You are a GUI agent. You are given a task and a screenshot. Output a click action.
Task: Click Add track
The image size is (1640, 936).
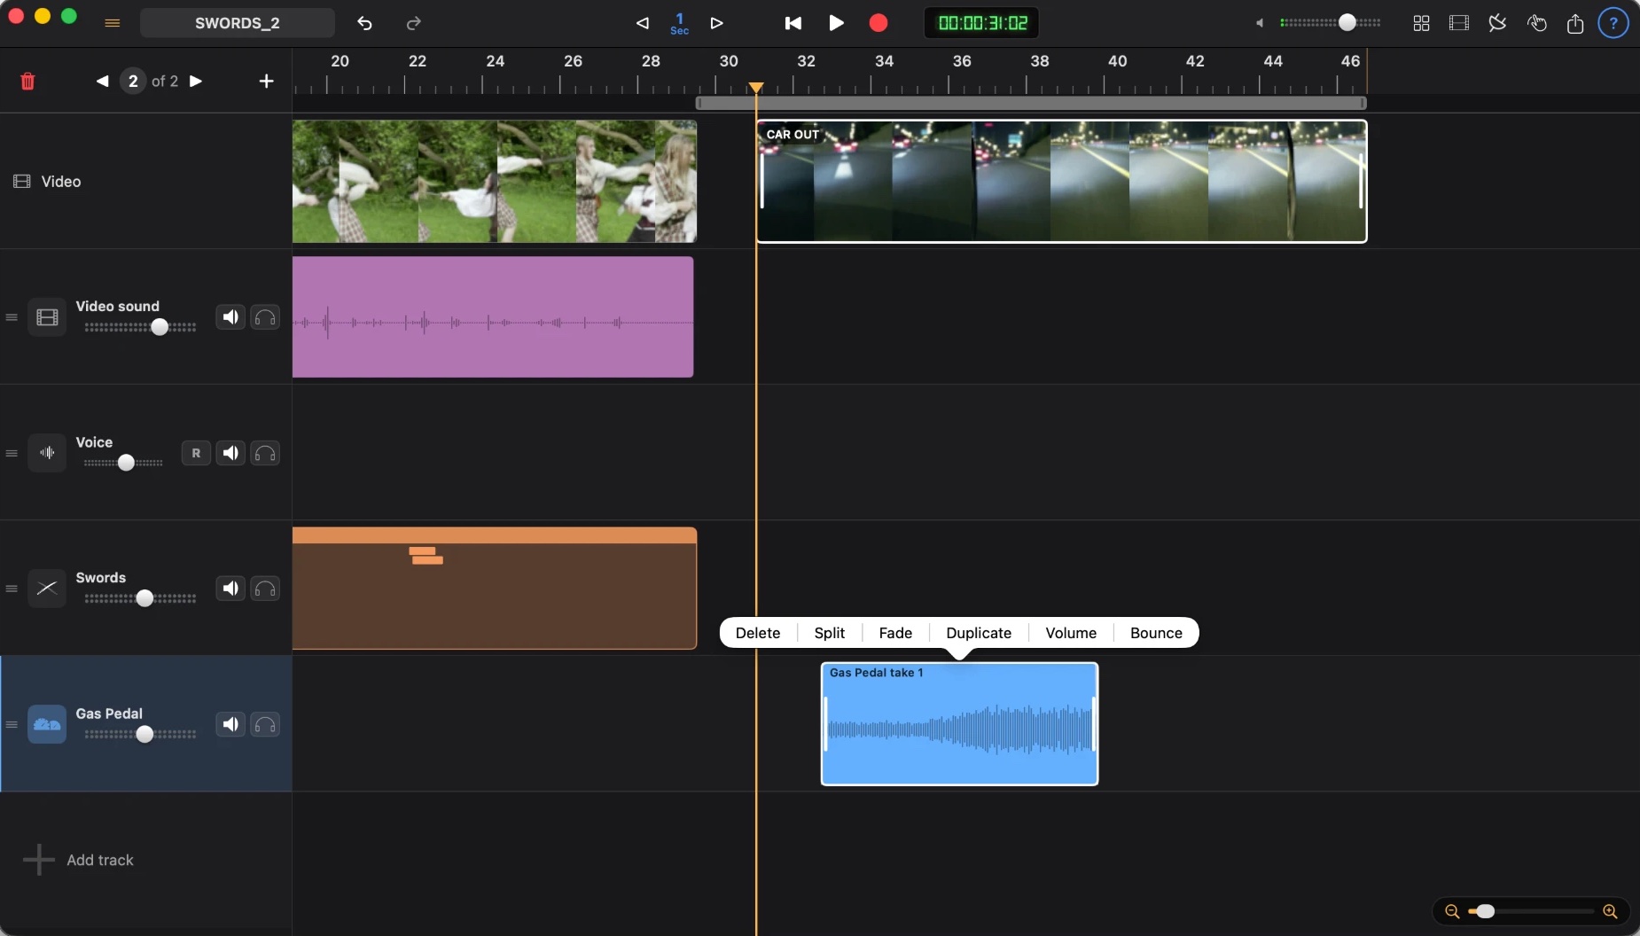(78, 860)
